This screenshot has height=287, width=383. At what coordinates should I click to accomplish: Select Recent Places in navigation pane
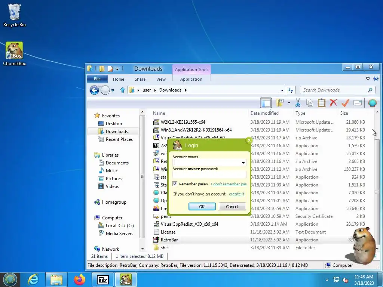(x=119, y=139)
